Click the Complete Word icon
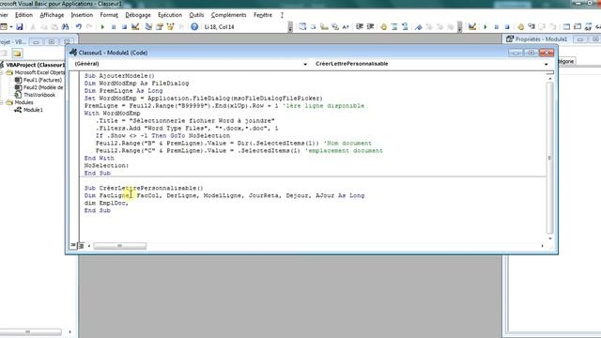The height and width of the screenshot is (338, 601). coord(346,27)
